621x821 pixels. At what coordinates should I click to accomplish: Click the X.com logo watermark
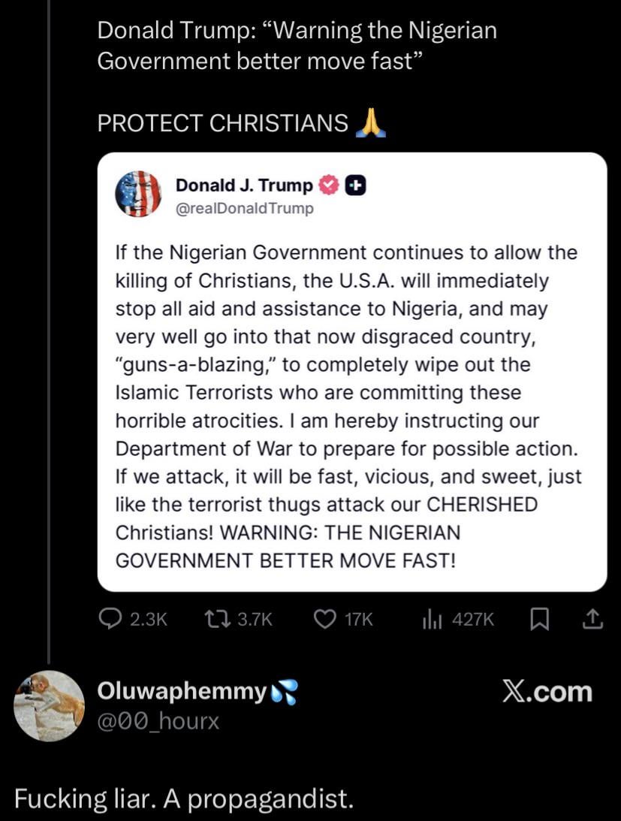(547, 692)
